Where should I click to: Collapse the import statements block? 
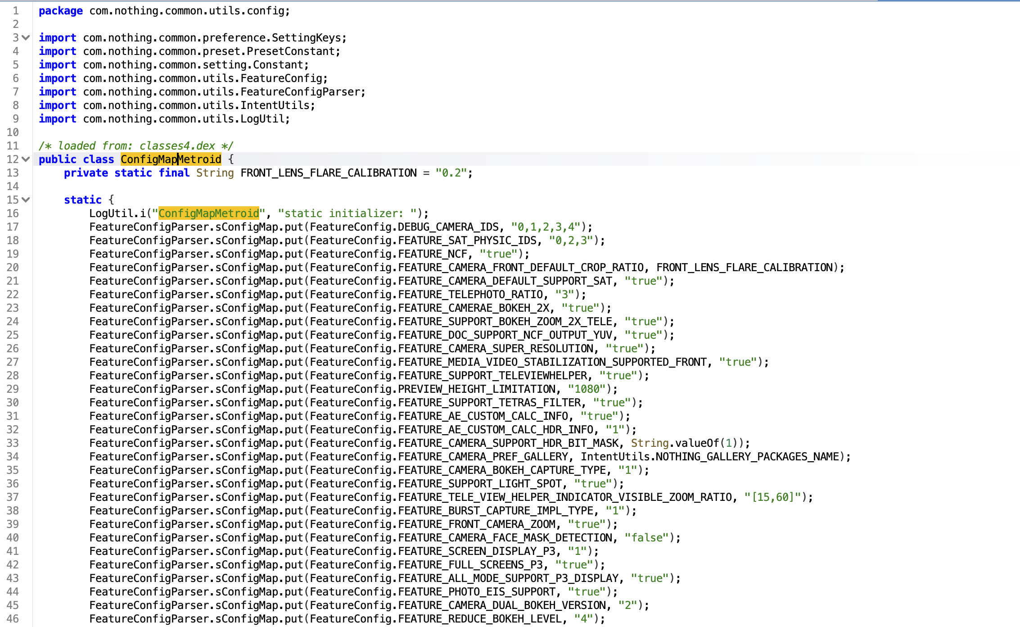[x=25, y=38]
